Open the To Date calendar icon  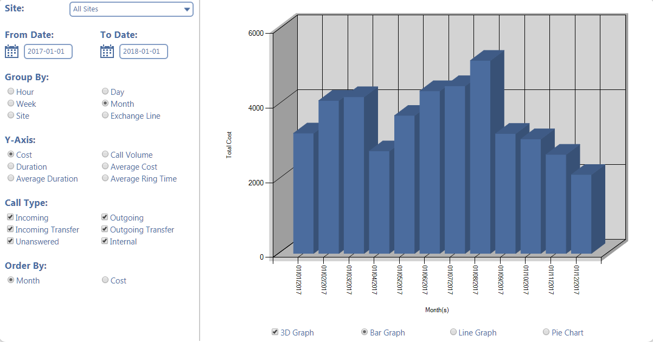[107, 51]
